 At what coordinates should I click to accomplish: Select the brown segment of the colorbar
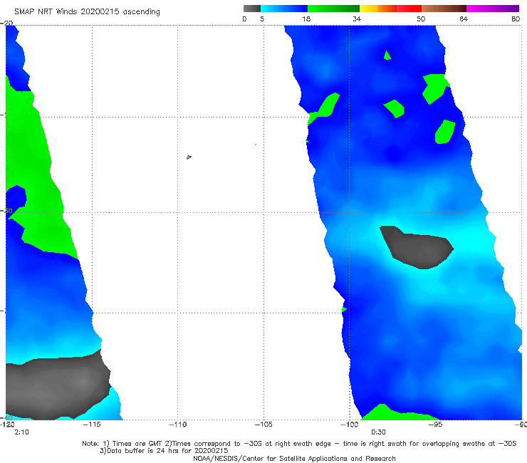[x=444, y=9]
